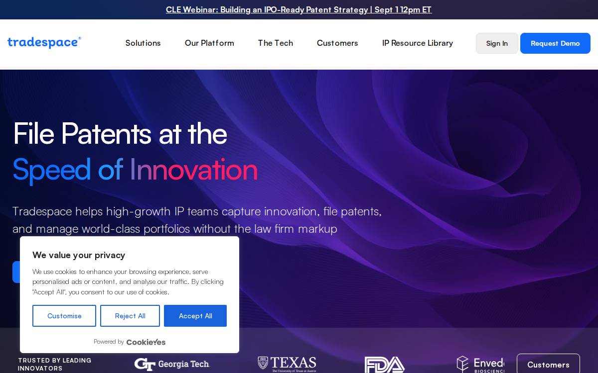Accept All cookies
The image size is (598, 373).
[x=195, y=316]
